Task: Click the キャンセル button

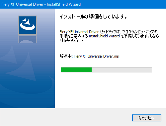Action: [x=147, y=118]
